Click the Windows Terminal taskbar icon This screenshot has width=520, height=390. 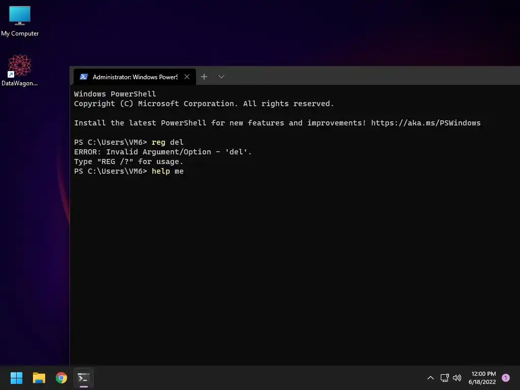click(84, 378)
